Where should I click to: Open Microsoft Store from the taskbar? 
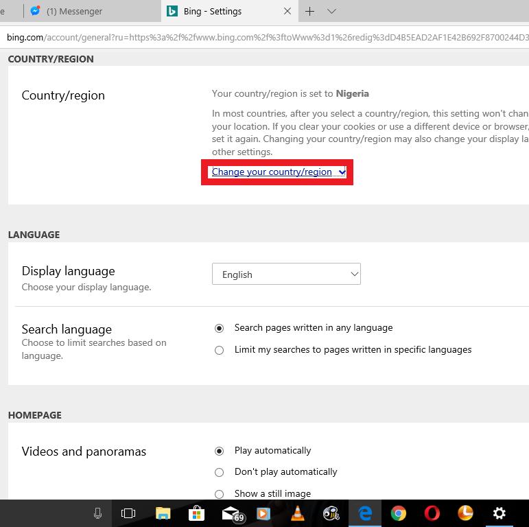click(196, 513)
